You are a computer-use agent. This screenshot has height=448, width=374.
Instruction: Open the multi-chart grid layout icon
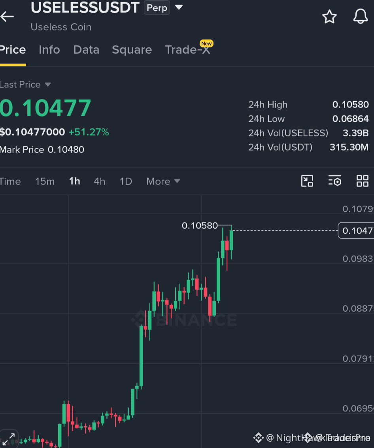point(362,181)
